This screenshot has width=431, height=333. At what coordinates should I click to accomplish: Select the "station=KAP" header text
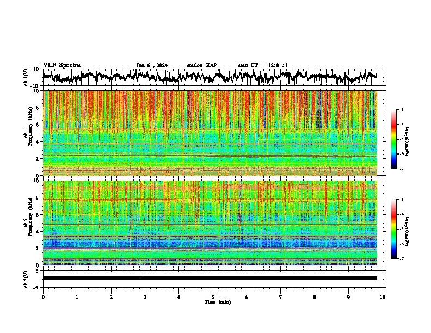coord(202,65)
